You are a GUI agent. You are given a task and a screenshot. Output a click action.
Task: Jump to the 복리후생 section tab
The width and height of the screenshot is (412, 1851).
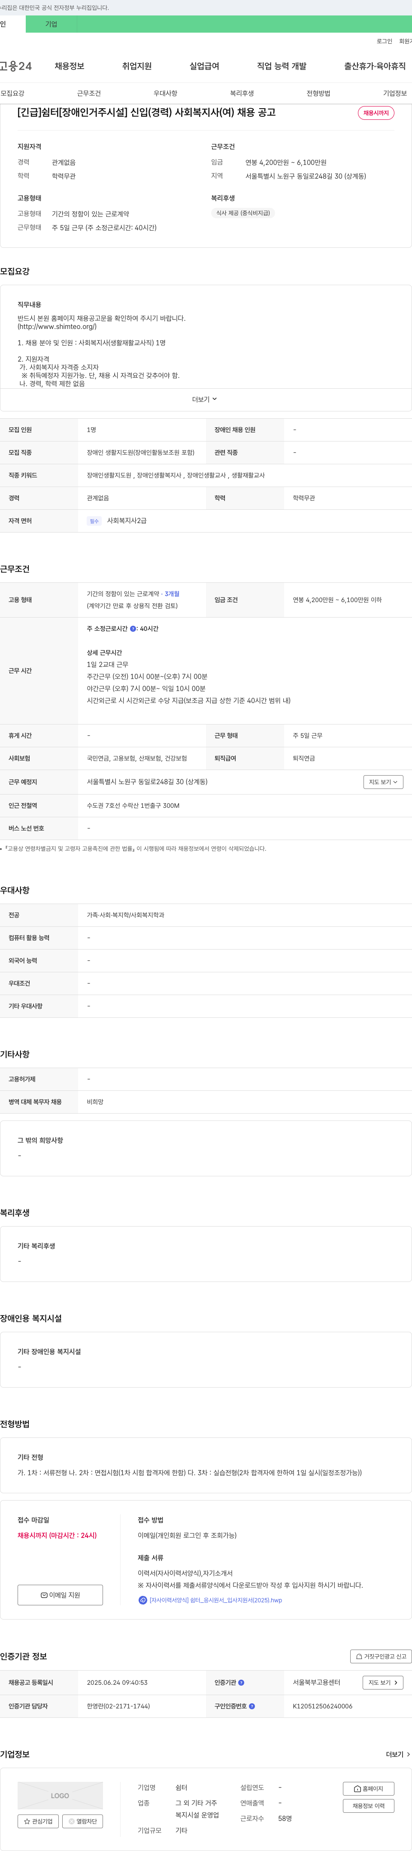(x=242, y=94)
